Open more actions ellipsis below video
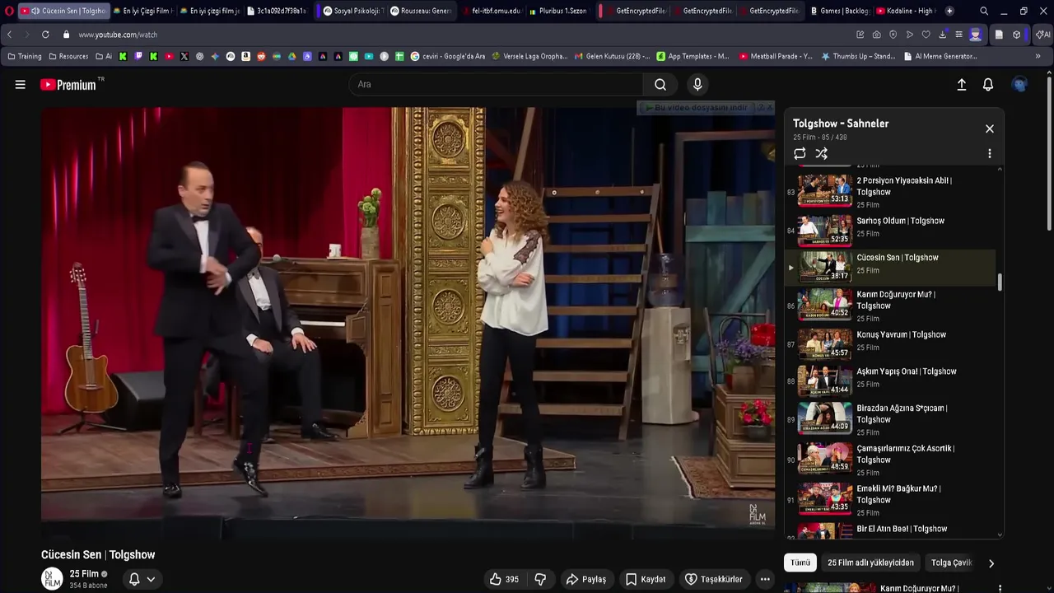 pos(765,579)
